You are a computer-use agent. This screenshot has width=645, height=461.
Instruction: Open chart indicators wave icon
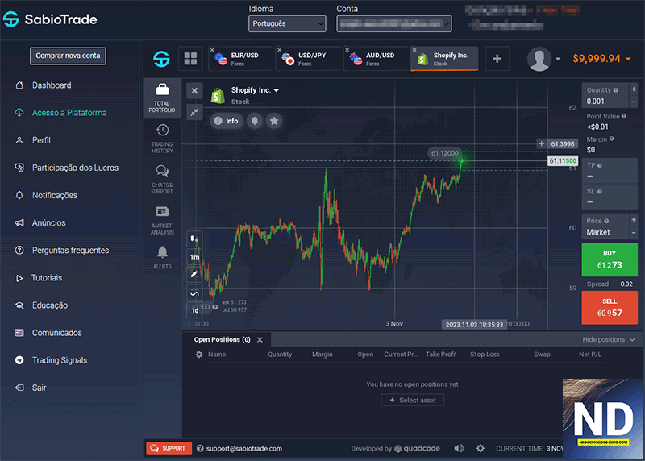[x=194, y=293]
